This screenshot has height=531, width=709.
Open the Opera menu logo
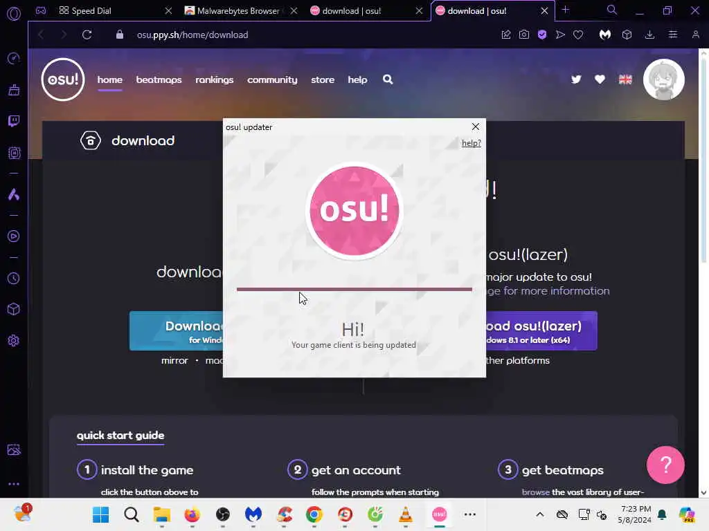(x=14, y=14)
